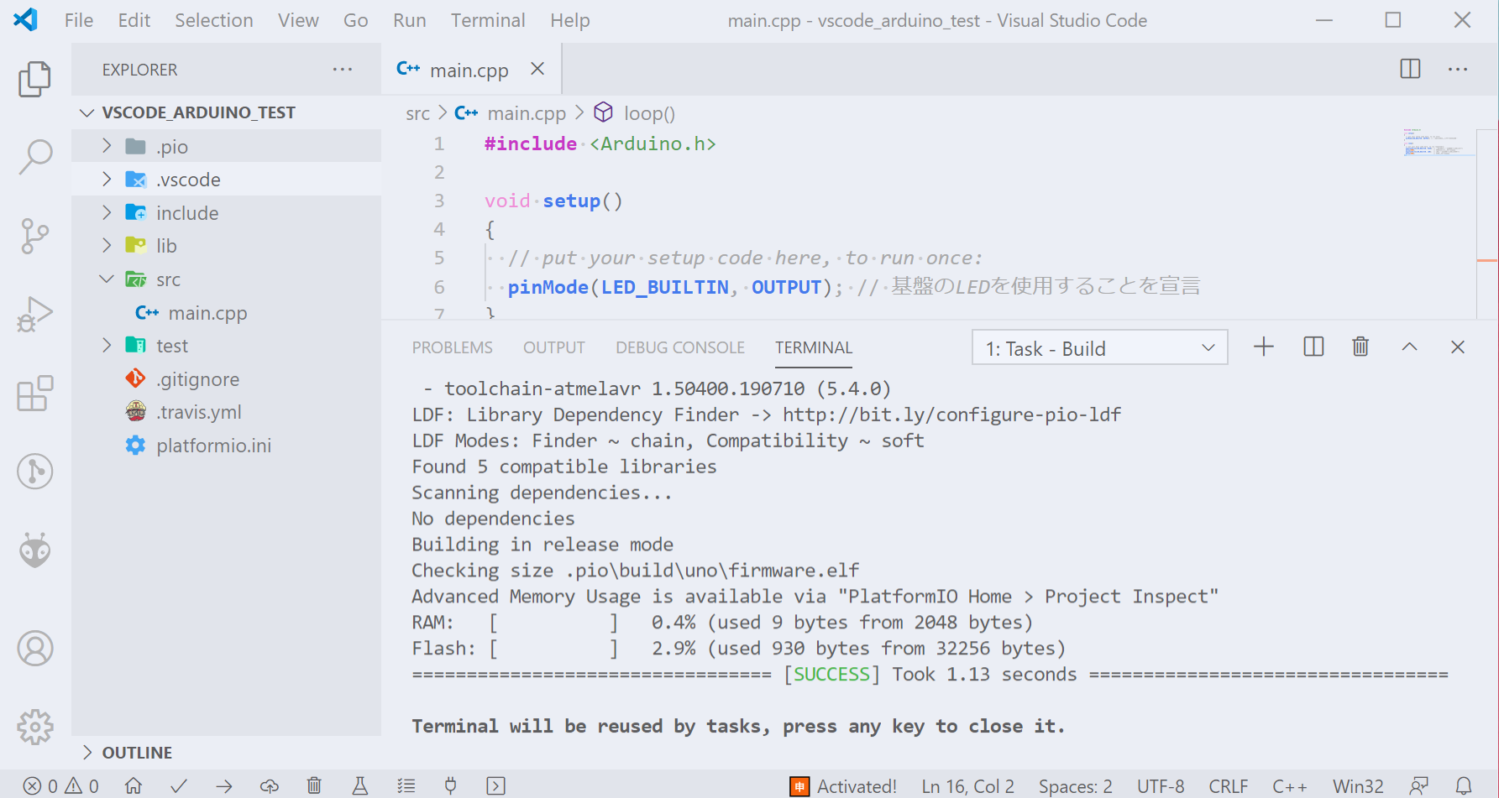Screen dimensions: 1499x798
Task: Expand the lib folder
Action: point(226,246)
